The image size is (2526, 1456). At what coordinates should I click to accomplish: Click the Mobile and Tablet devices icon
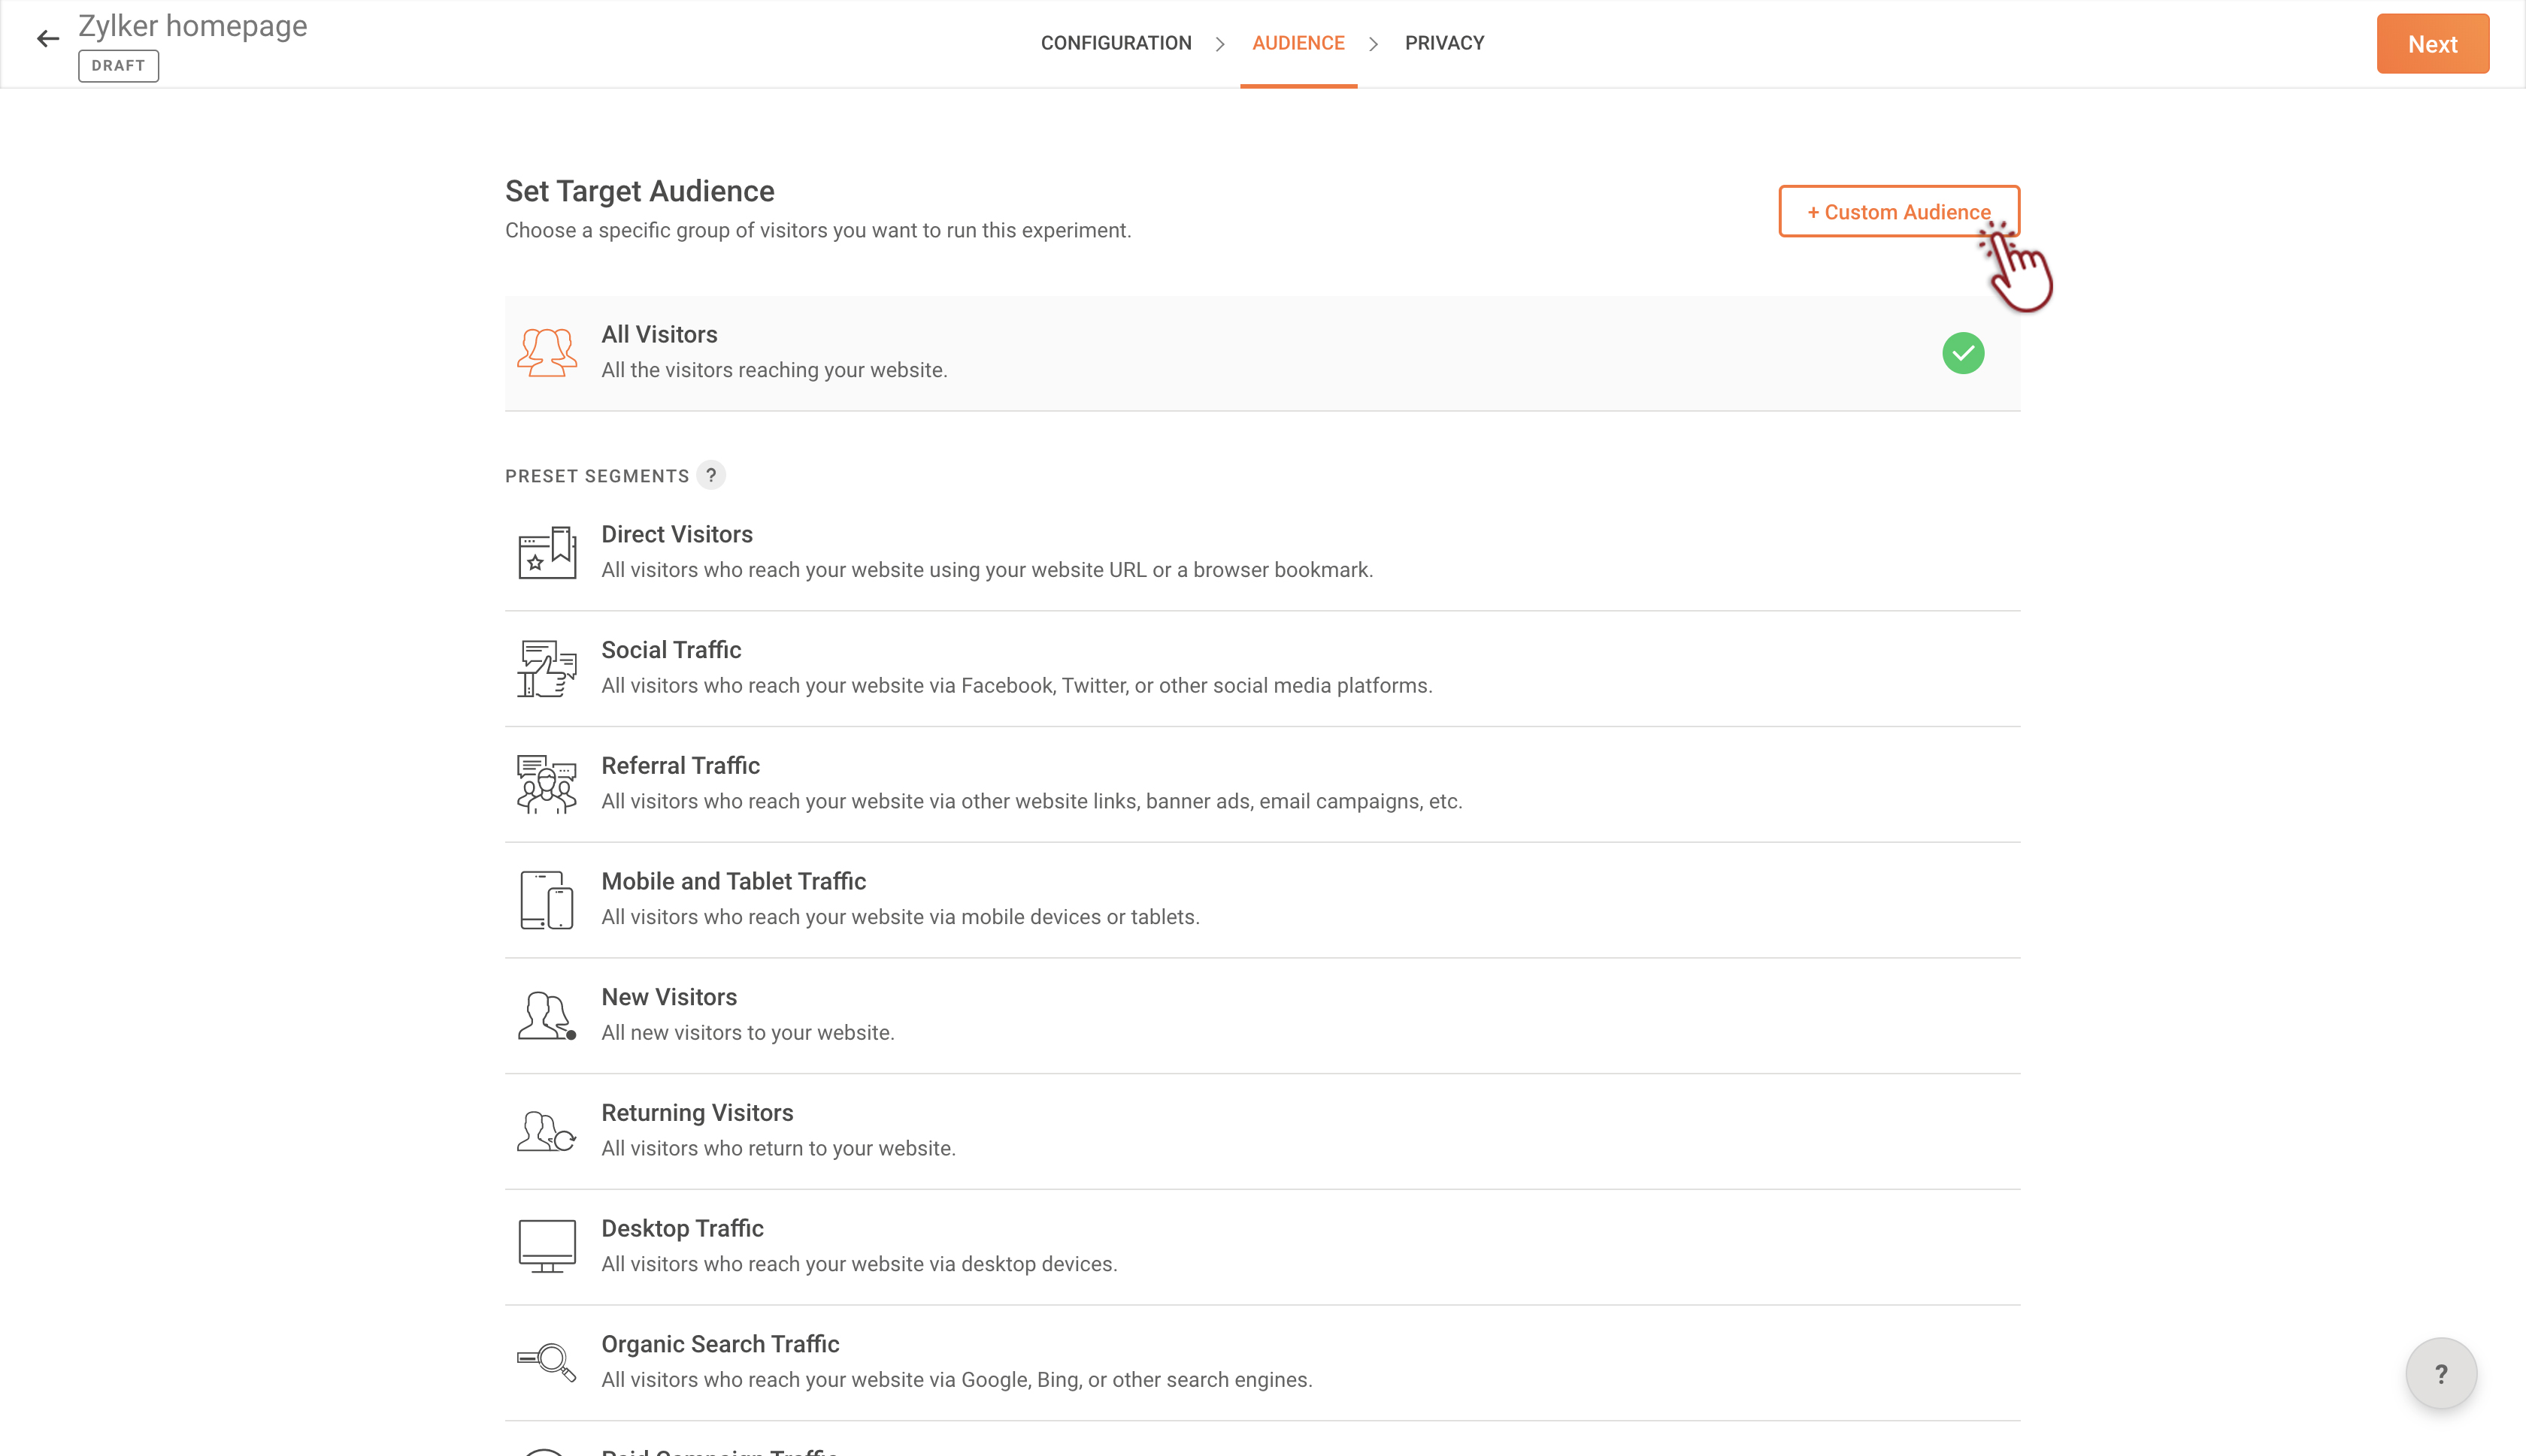547,899
